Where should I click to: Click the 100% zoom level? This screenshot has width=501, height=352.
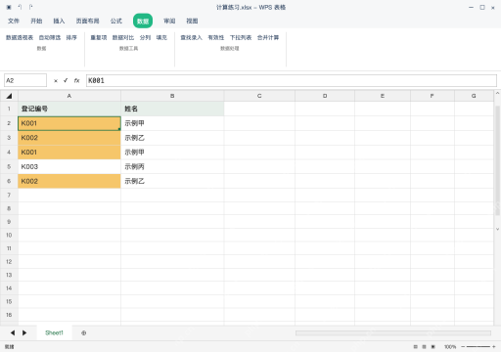[x=450, y=347]
